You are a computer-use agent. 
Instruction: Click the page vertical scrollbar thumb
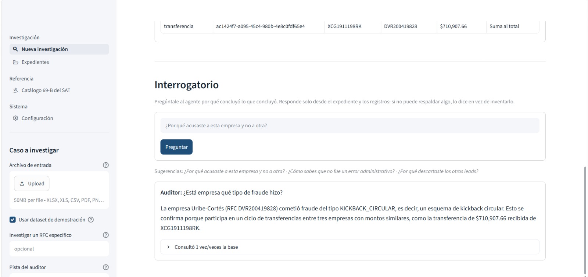pyautogui.click(x=585, y=220)
